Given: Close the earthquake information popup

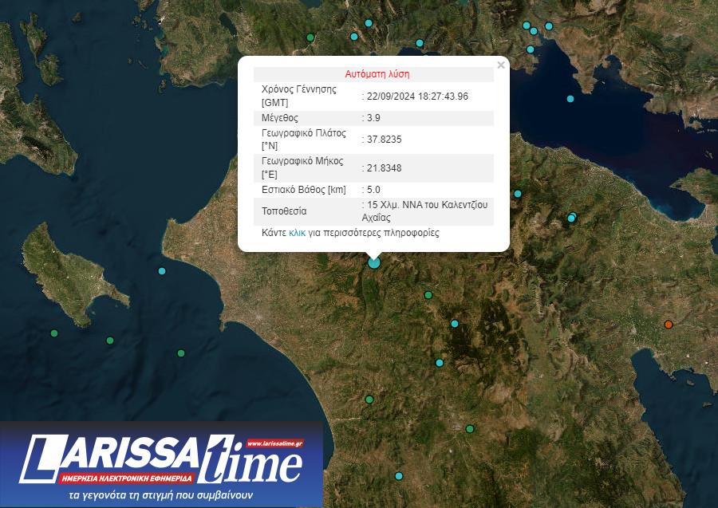Looking at the screenshot, I should [x=500, y=65].
